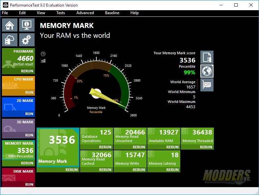This screenshot has width=259, height=195.
Task: Rerun the large Memory Mark 3536 tile
Action: pos(72,170)
